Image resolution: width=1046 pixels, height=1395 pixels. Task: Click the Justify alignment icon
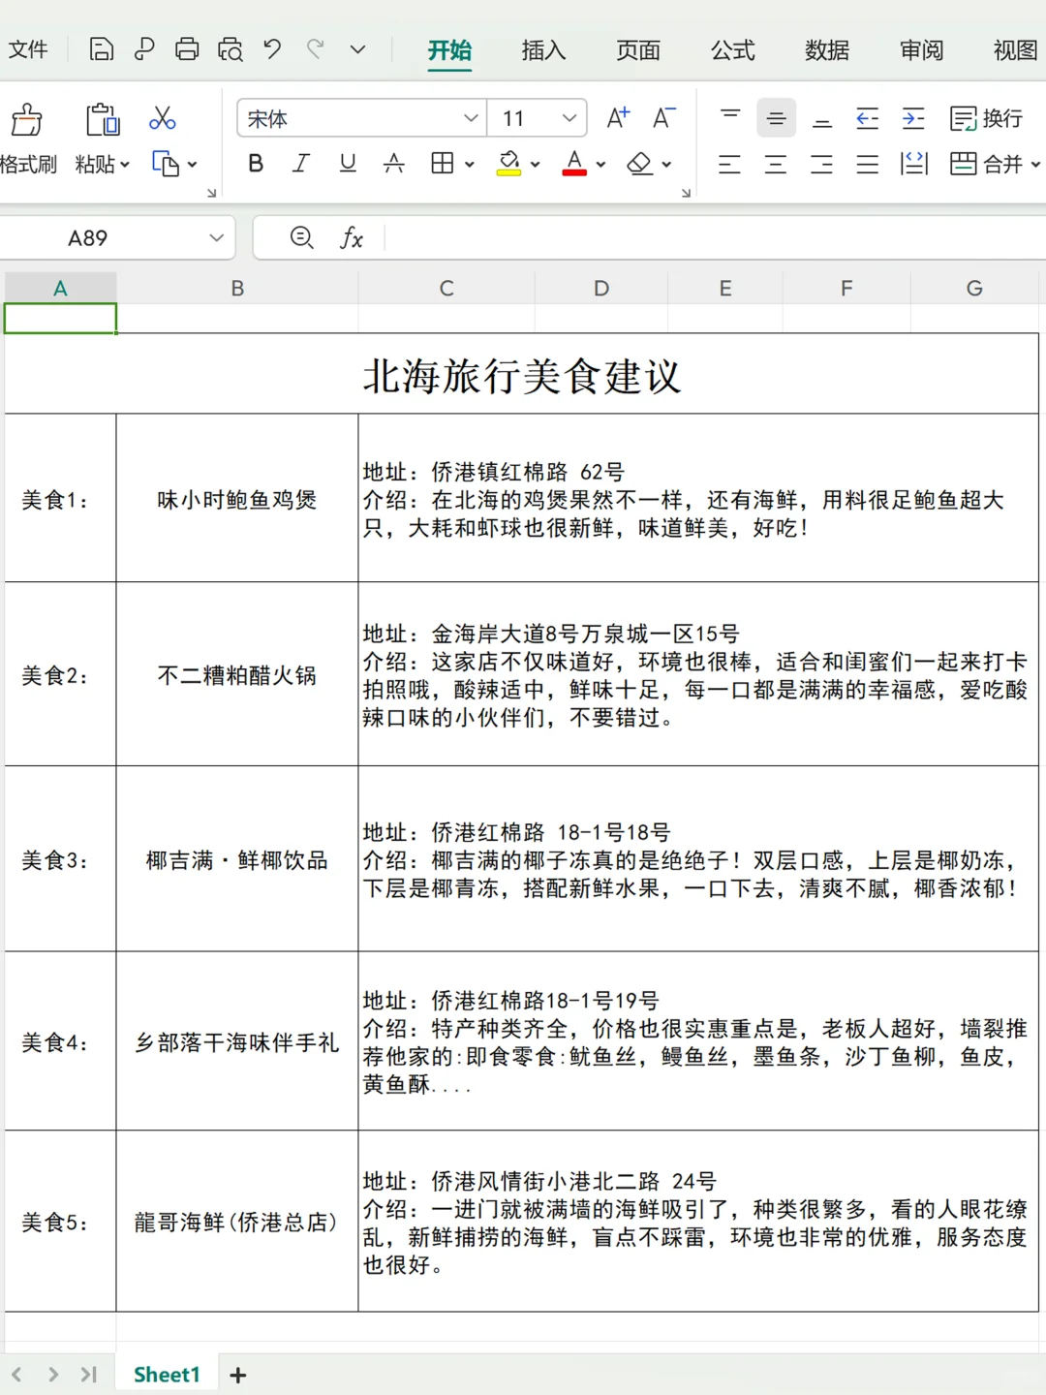click(868, 164)
